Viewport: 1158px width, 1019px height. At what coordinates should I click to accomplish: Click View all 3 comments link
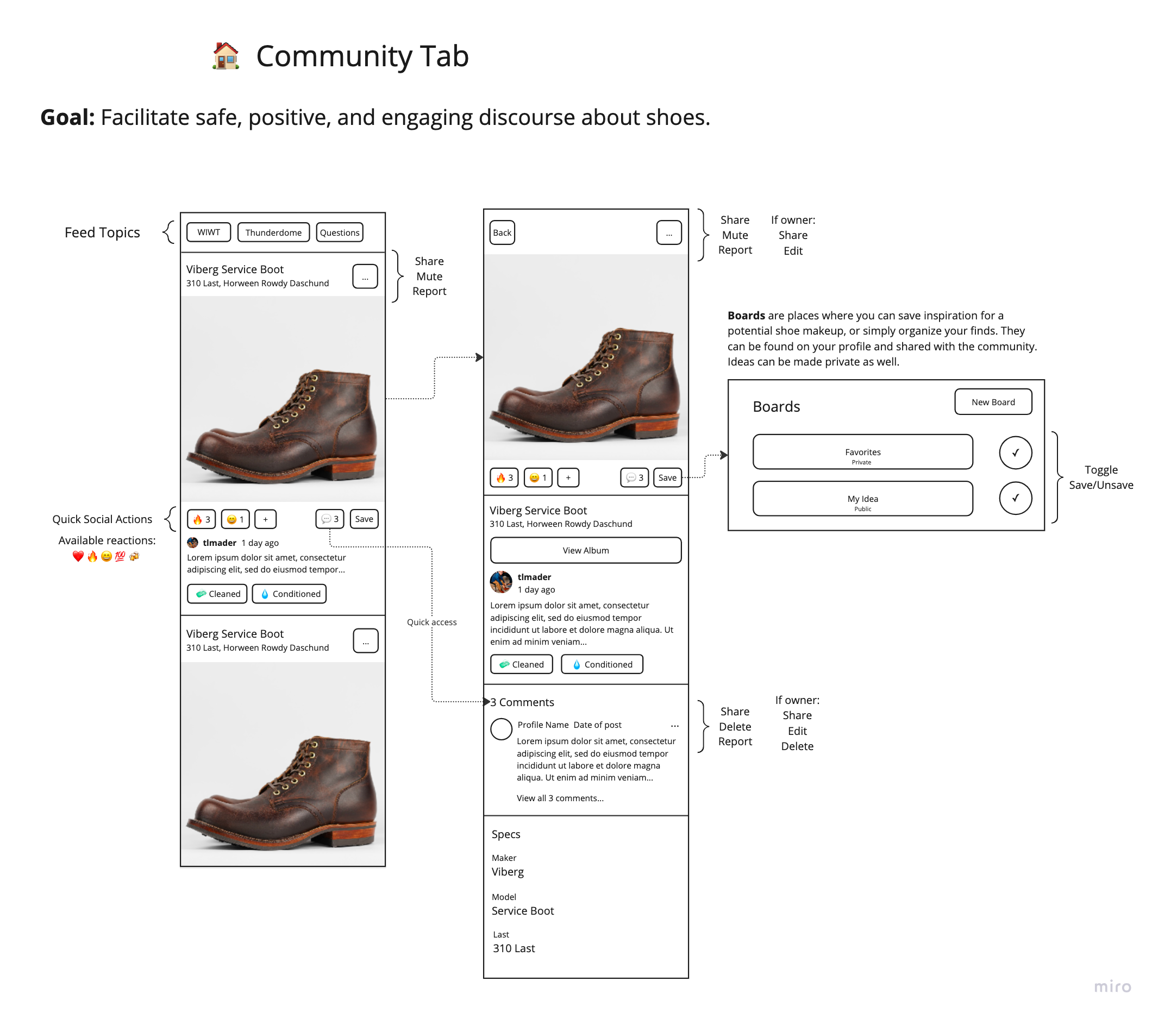click(560, 798)
